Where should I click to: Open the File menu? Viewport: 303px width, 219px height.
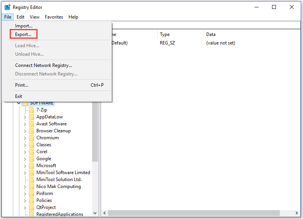pos(8,17)
